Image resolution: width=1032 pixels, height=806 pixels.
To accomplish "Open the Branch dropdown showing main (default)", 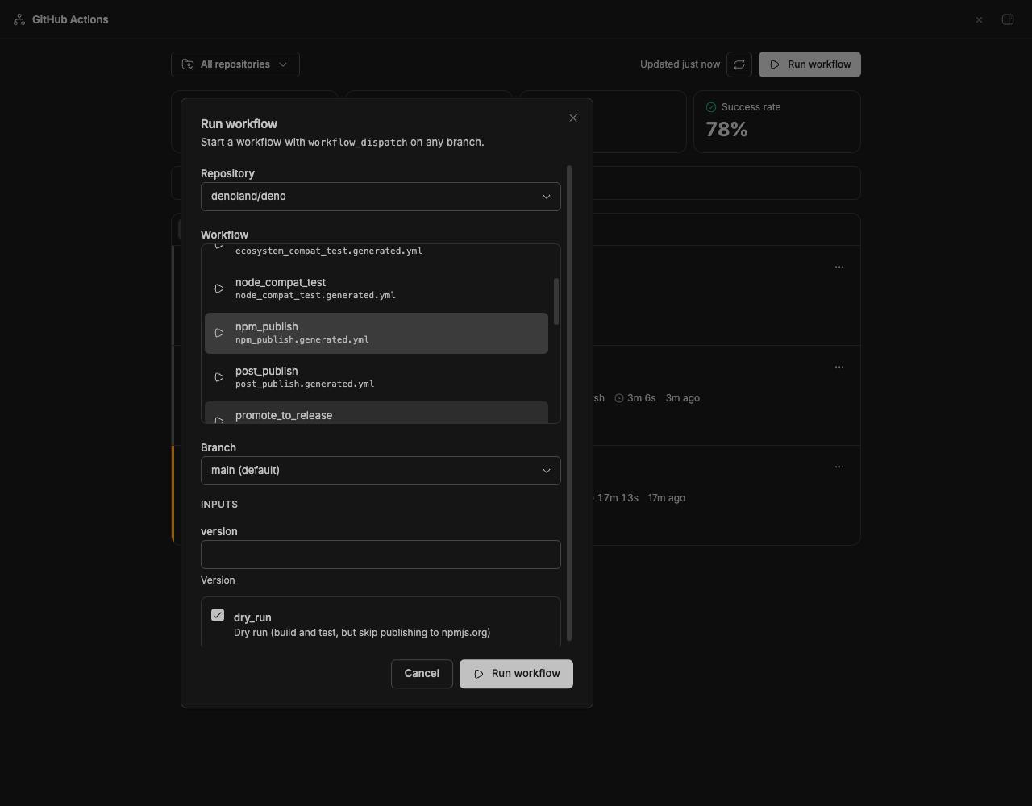I will tap(381, 471).
